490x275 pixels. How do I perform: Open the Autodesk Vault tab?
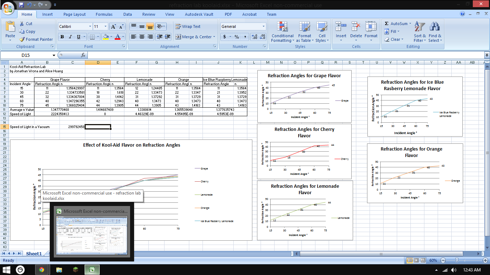coord(199,14)
